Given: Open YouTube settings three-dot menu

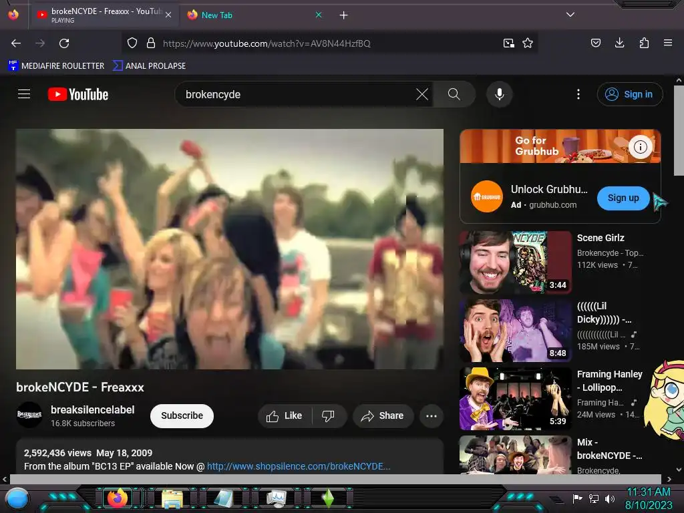Looking at the screenshot, I should (x=578, y=94).
